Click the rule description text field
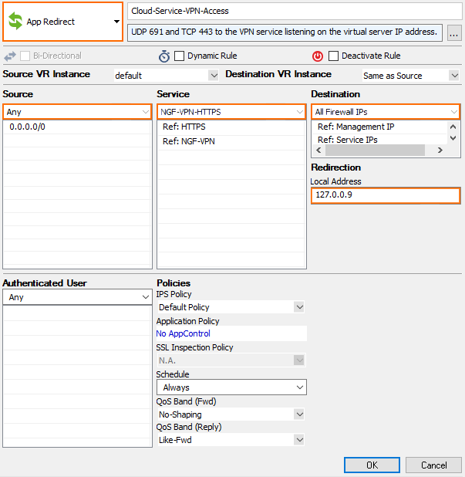This screenshot has width=465, height=477. pyautogui.click(x=285, y=32)
